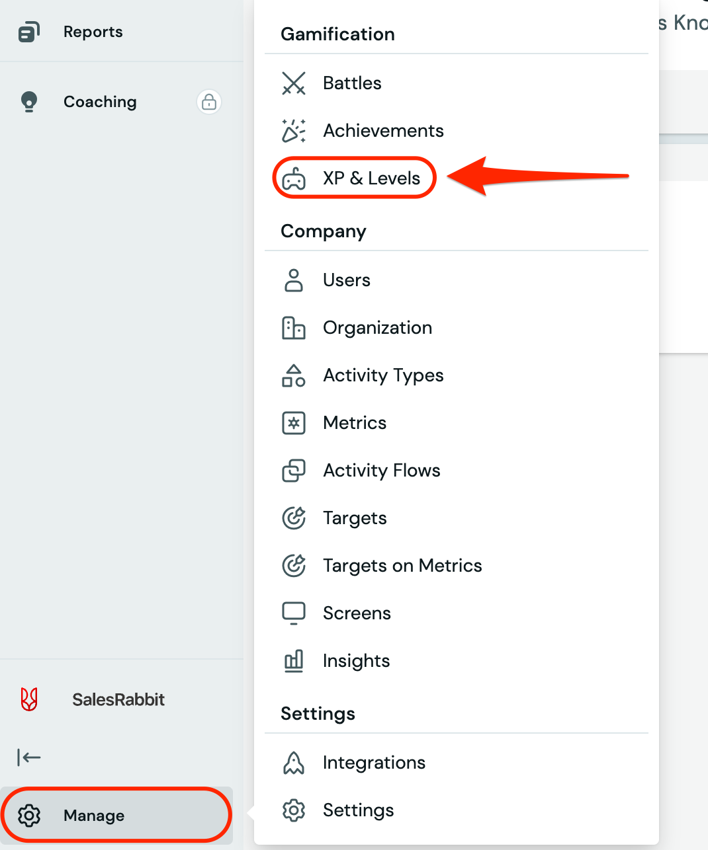Collapse the sidebar with the arrow icon
708x850 pixels.
pos(29,757)
